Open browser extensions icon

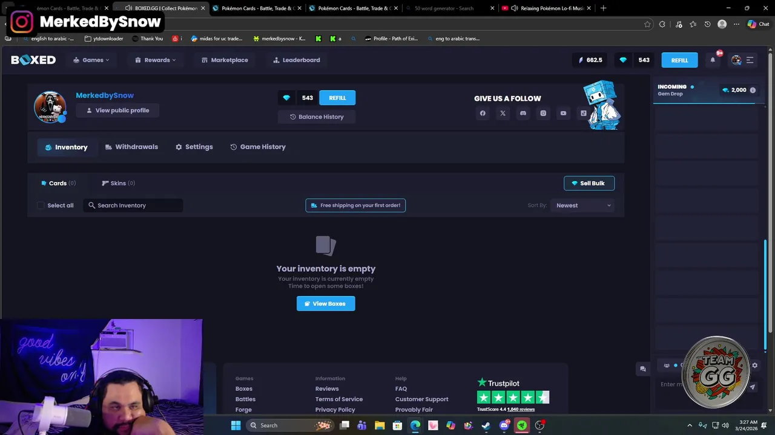point(662,24)
